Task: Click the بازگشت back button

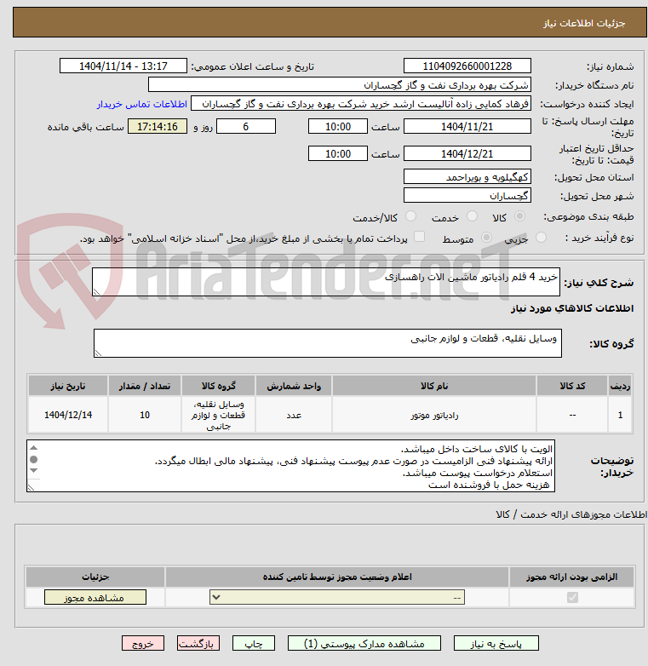Action: coord(198,643)
